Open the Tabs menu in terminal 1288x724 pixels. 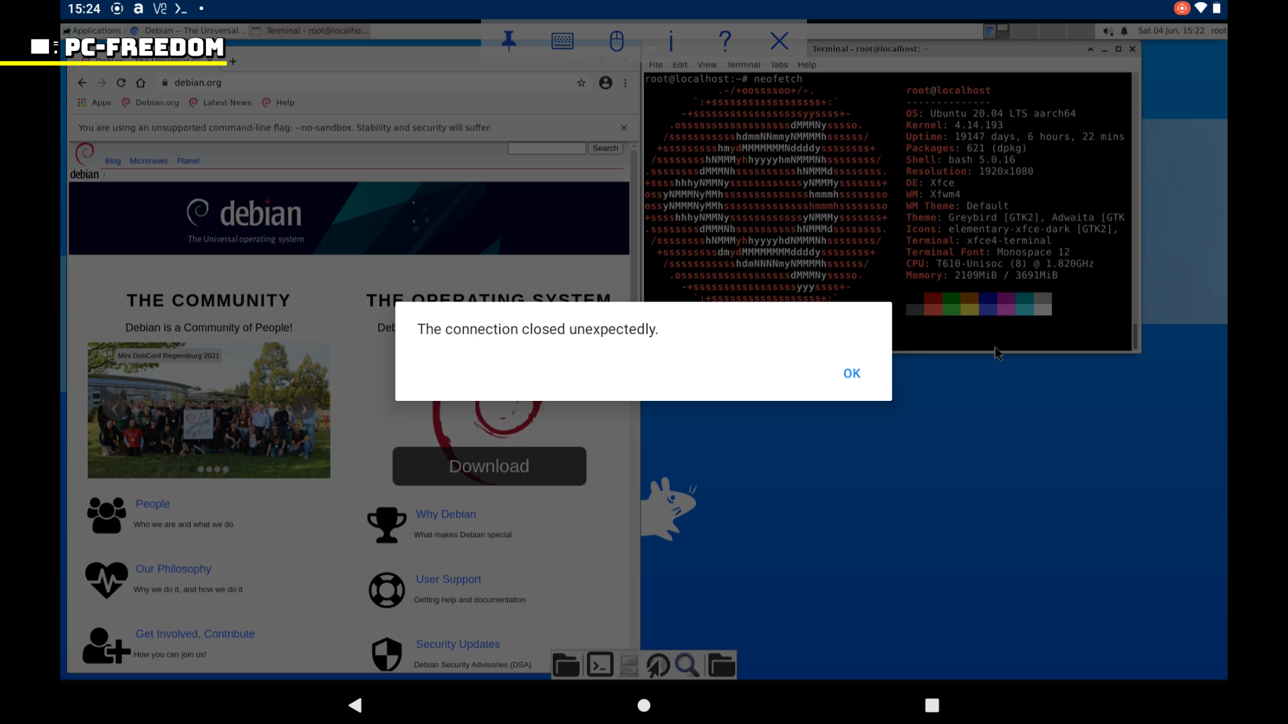[779, 65]
